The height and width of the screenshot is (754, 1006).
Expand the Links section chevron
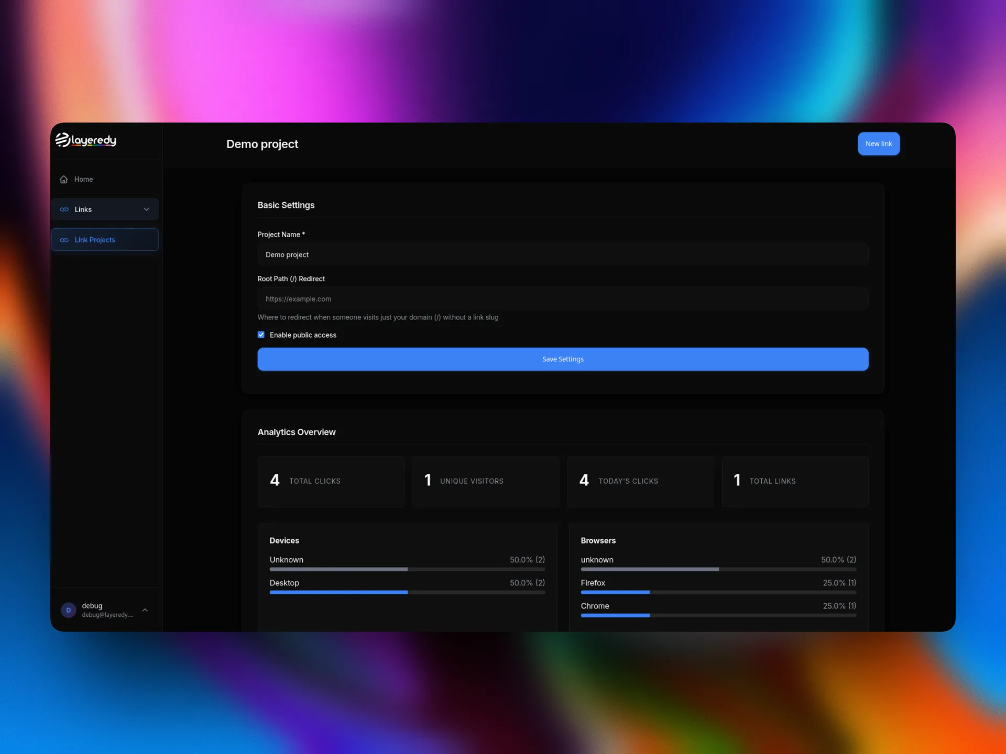coord(147,209)
